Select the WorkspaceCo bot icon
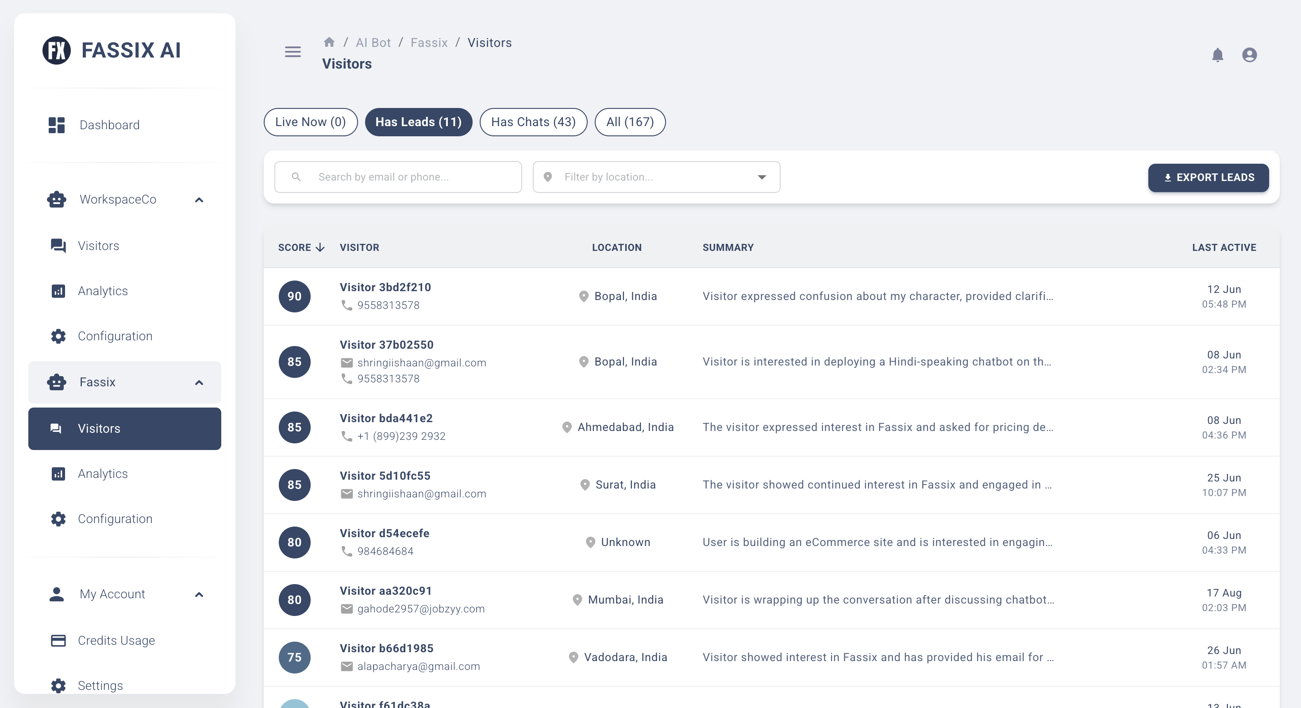This screenshot has height=708, width=1301. point(57,200)
